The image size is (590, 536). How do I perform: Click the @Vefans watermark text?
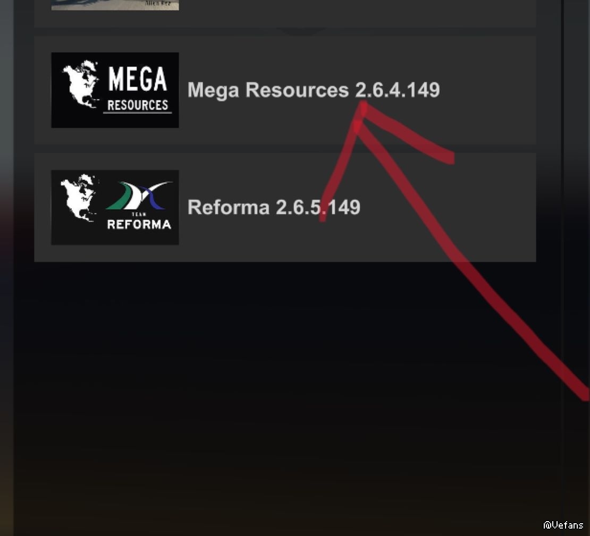563,525
